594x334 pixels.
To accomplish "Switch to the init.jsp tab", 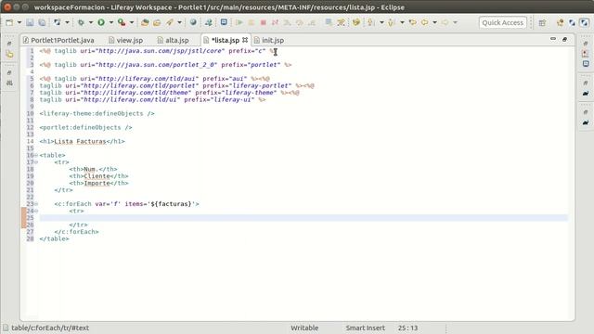I will pos(269,40).
